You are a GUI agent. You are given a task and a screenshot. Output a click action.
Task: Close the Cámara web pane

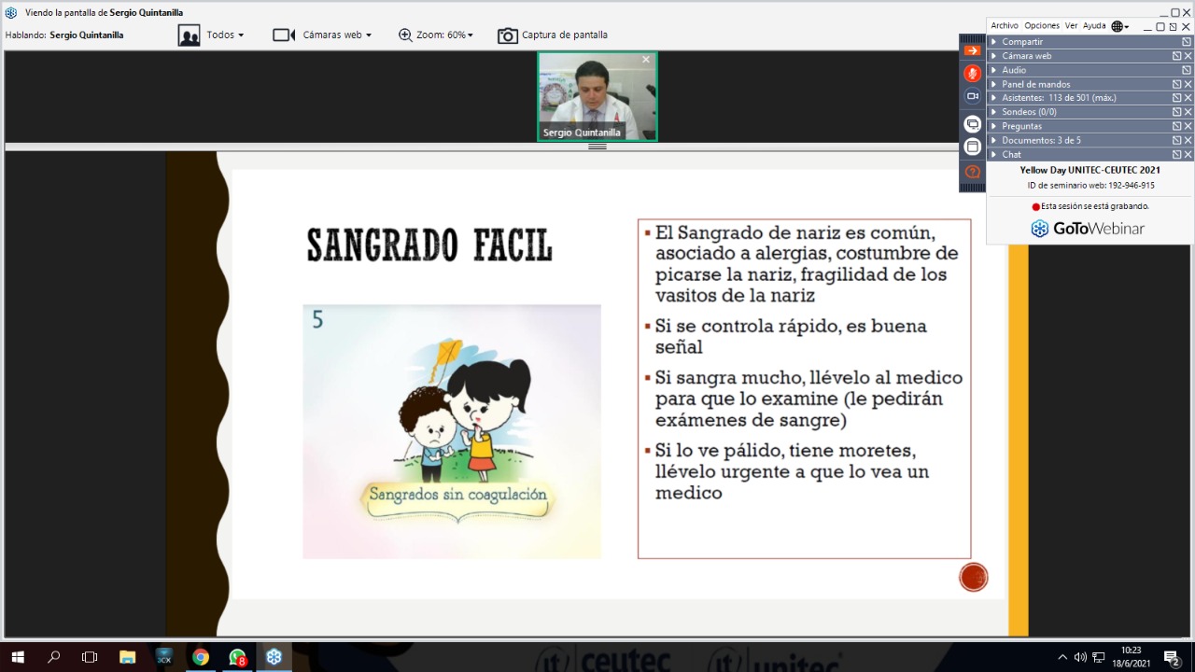[1188, 56]
